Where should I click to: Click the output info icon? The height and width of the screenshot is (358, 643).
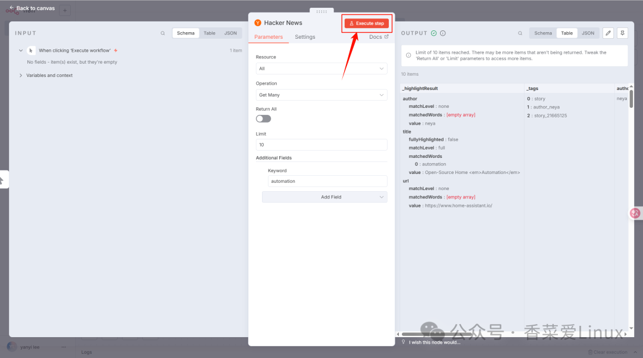(443, 33)
